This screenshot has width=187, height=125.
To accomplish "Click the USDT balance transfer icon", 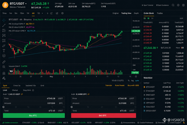I will coord(22,94).
